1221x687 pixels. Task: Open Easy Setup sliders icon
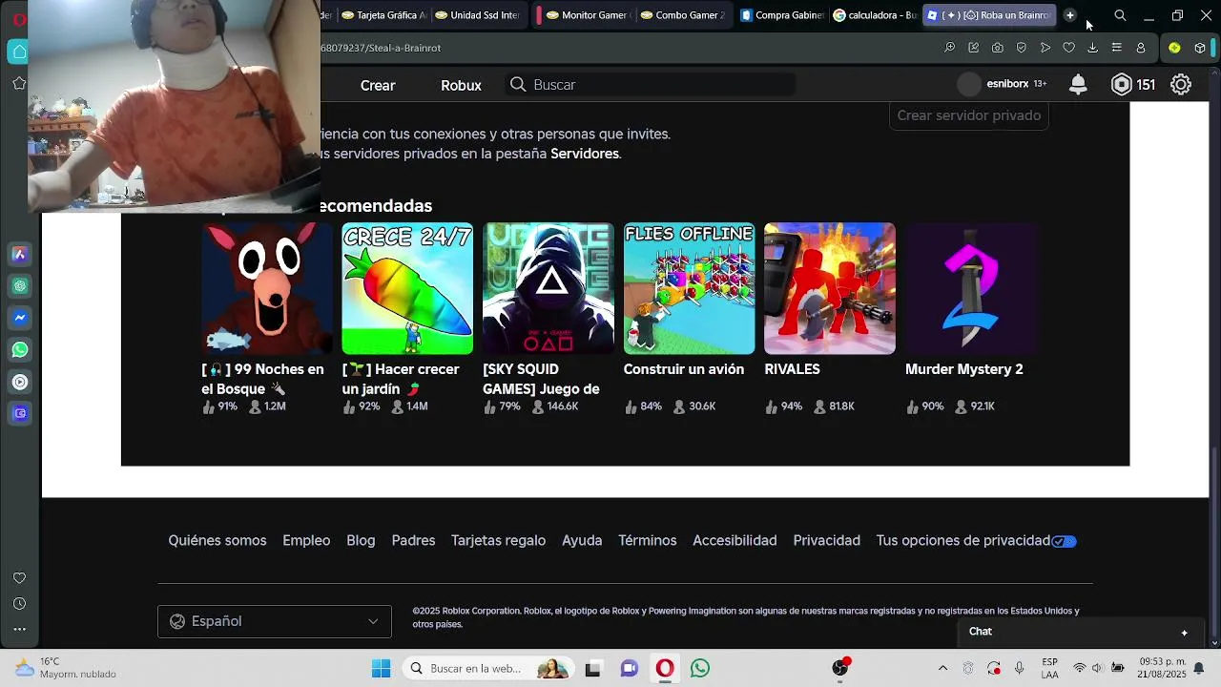coord(1116,48)
